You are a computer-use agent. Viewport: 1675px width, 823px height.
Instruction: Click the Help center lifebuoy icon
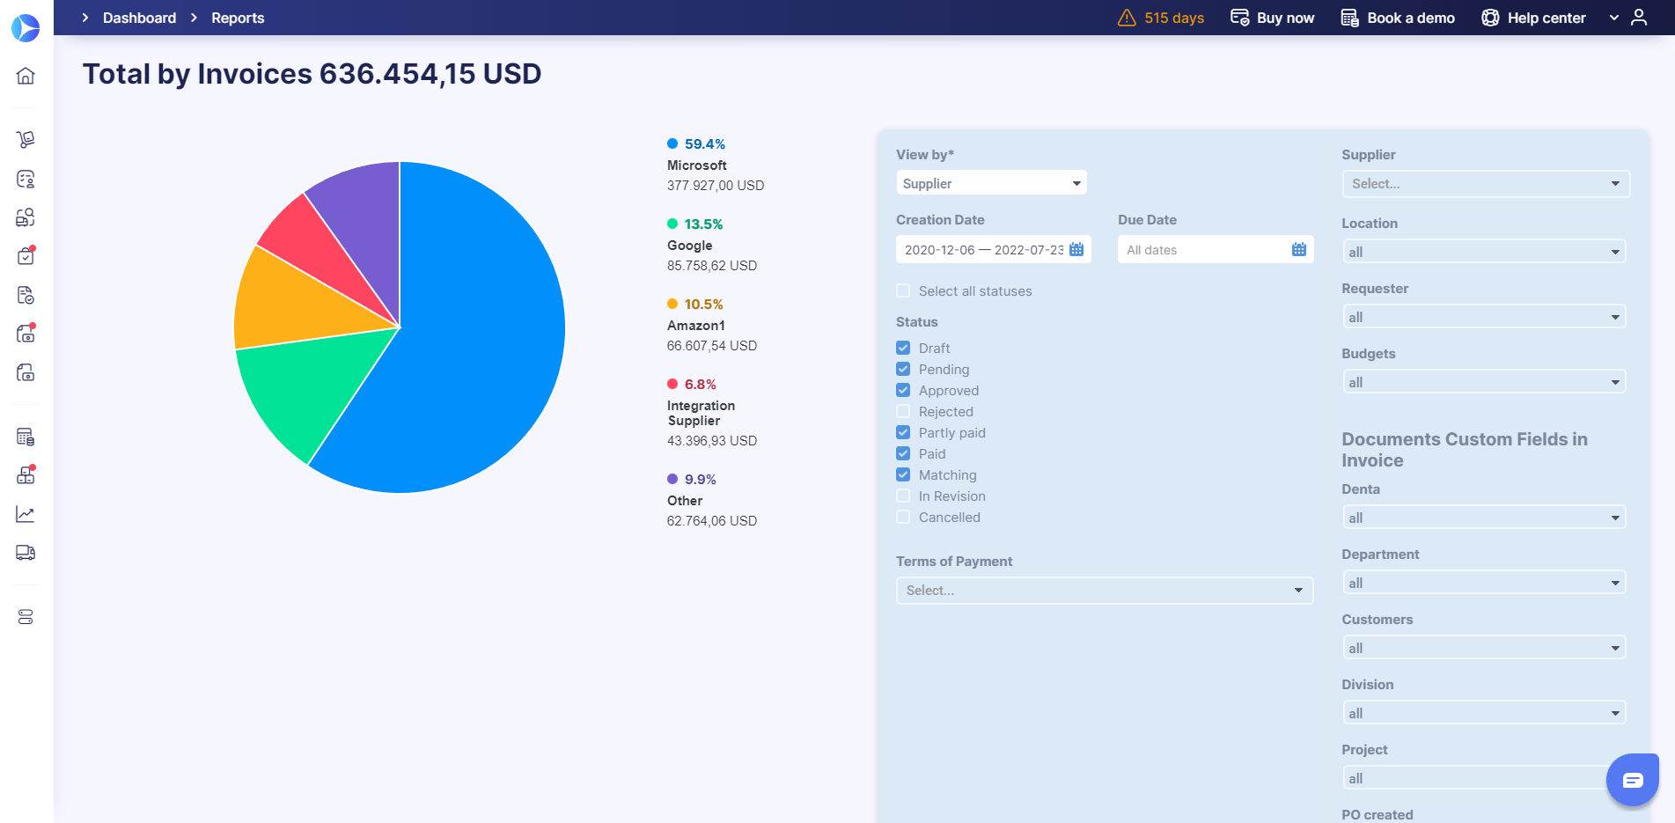pos(1490,18)
